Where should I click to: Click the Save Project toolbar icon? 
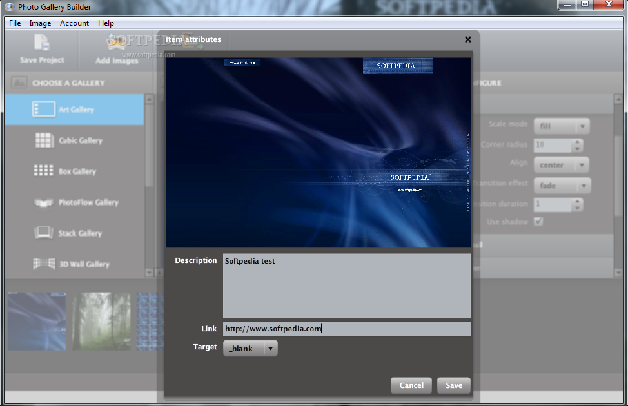(42, 43)
